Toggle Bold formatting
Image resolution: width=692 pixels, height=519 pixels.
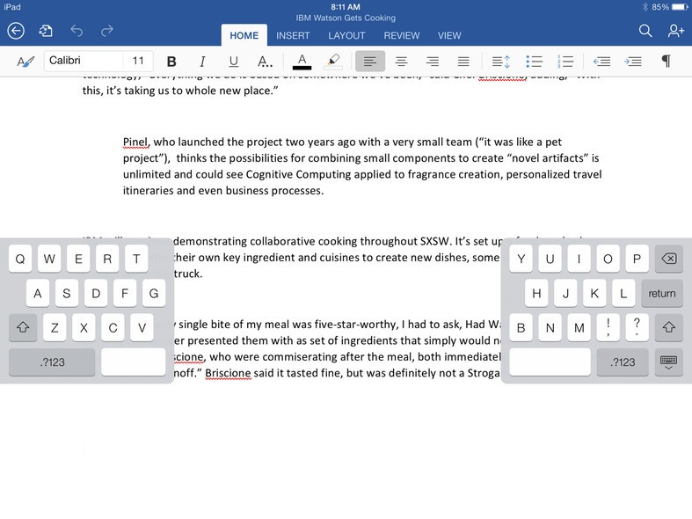tap(171, 62)
